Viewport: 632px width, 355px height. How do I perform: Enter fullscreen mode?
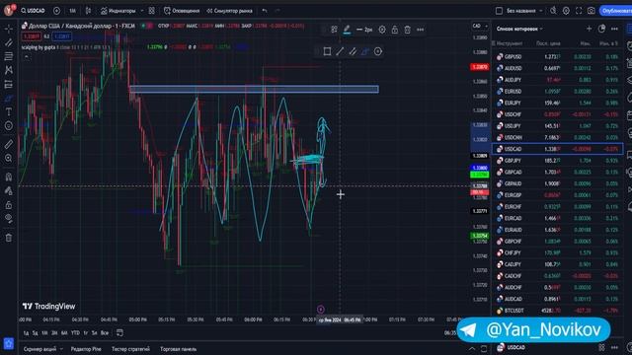tap(579, 11)
